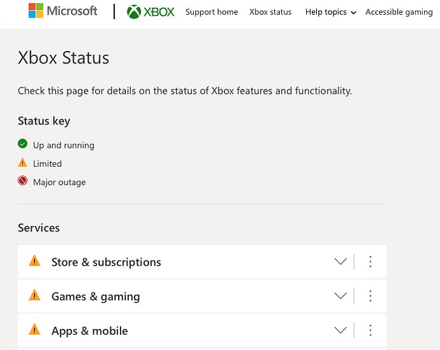Click the Limited status key label
The height and width of the screenshot is (350, 440).
(x=47, y=164)
